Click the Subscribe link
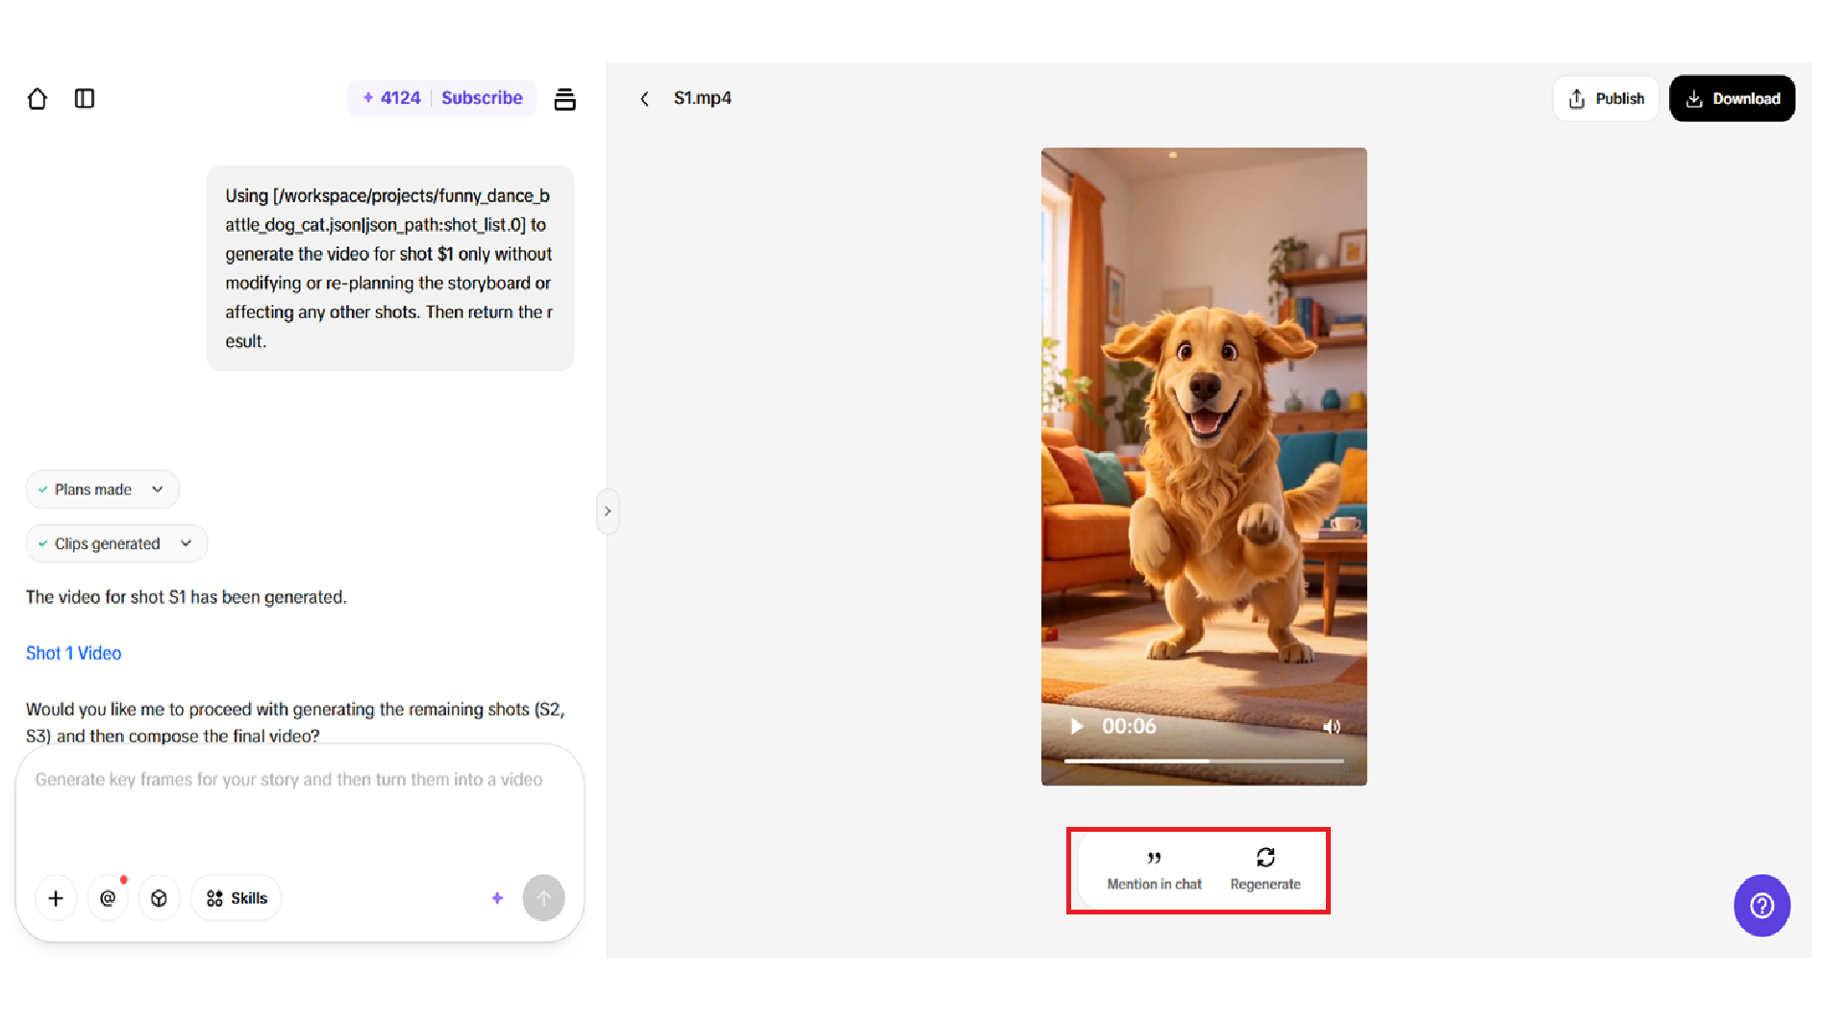Viewport: 1824px width, 1026px height. [482, 98]
